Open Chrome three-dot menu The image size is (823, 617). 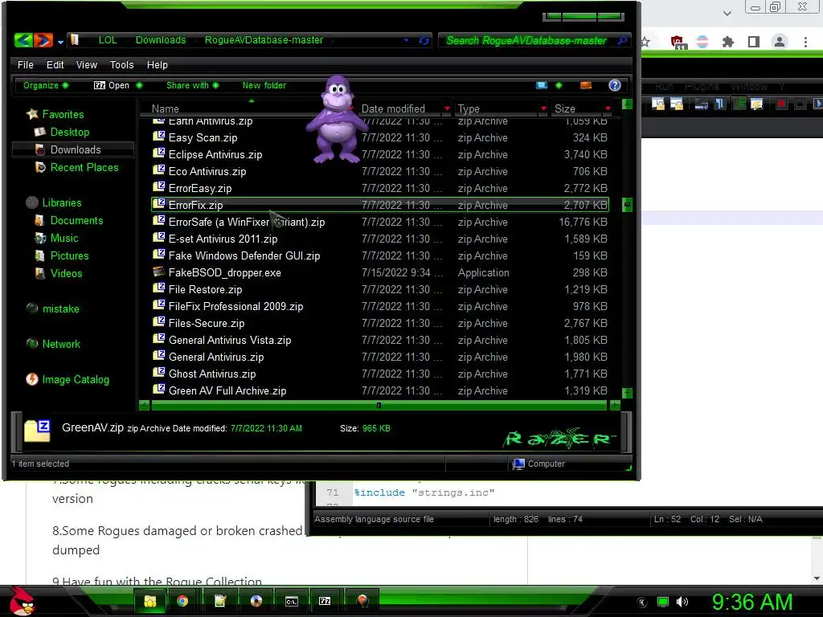pos(805,42)
